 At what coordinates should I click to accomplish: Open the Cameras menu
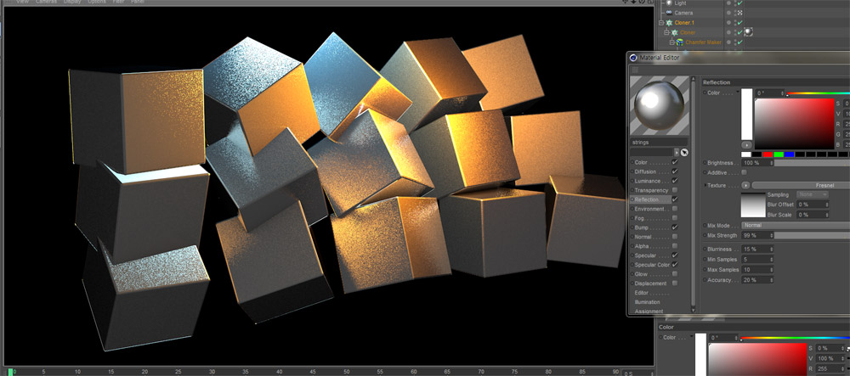(x=46, y=2)
